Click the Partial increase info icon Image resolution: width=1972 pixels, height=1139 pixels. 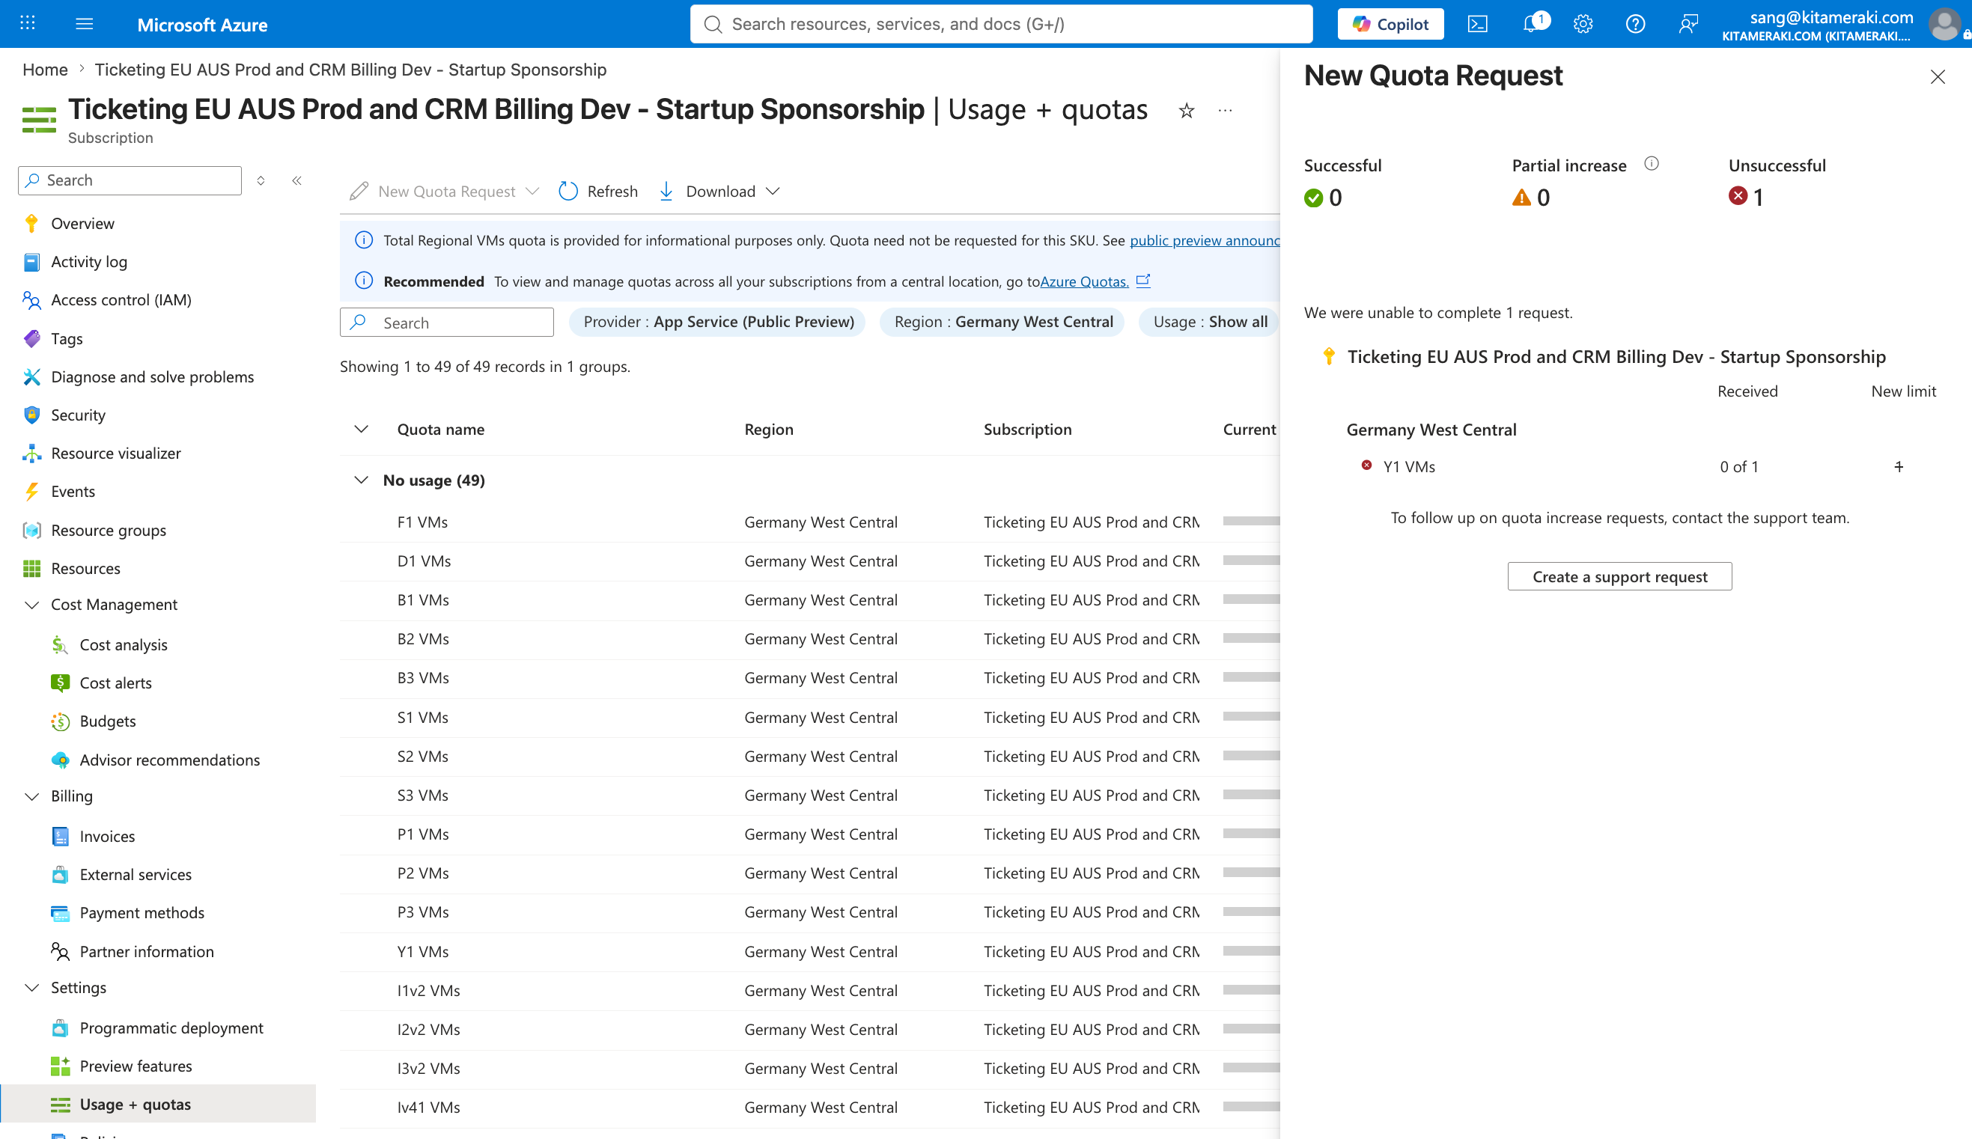click(x=1651, y=163)
